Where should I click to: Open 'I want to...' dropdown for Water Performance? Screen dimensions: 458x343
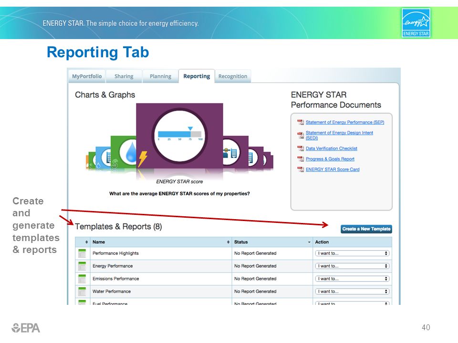pyautogui.click(x=352, y=292)
